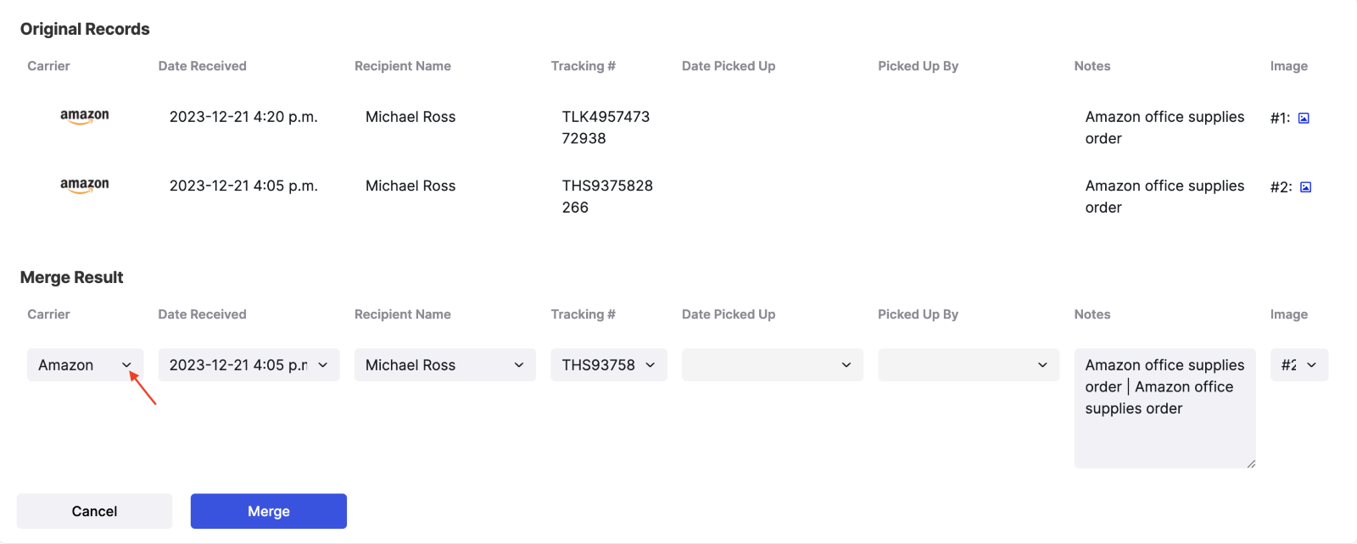Open image #2 icon in second record
This screenshot has height=544, width=1357.
click(x=1305, y=187)
